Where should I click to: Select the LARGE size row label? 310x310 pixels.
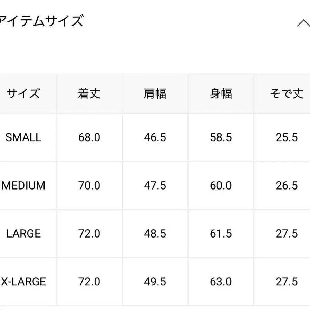click(23, 233)
